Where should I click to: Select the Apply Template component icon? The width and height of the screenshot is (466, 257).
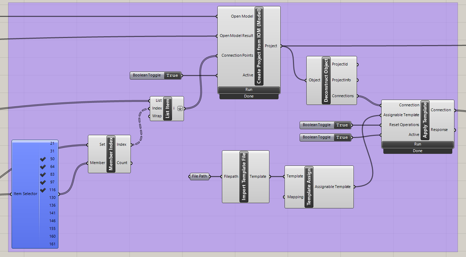click(x=425, y=120)
